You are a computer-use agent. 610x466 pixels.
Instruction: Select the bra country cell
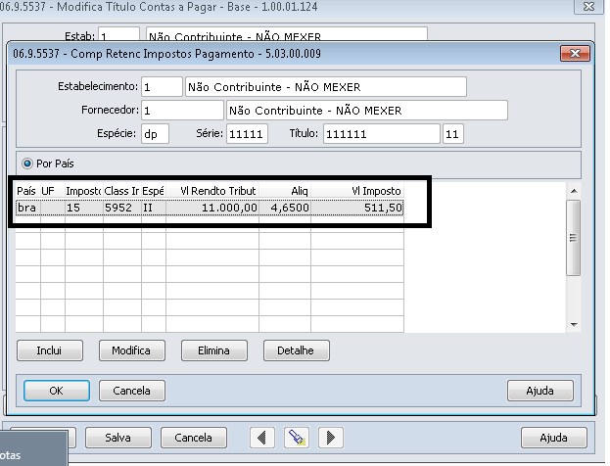pyautogui.click(x=28, y=208)
